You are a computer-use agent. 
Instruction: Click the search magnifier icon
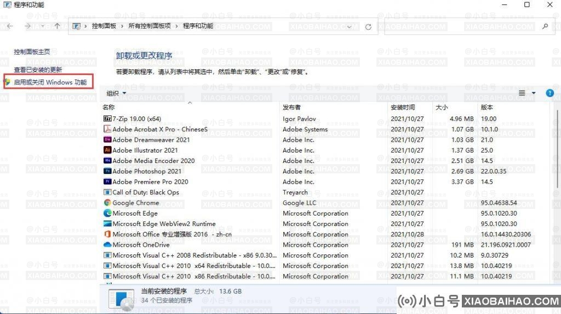(545, 26)
